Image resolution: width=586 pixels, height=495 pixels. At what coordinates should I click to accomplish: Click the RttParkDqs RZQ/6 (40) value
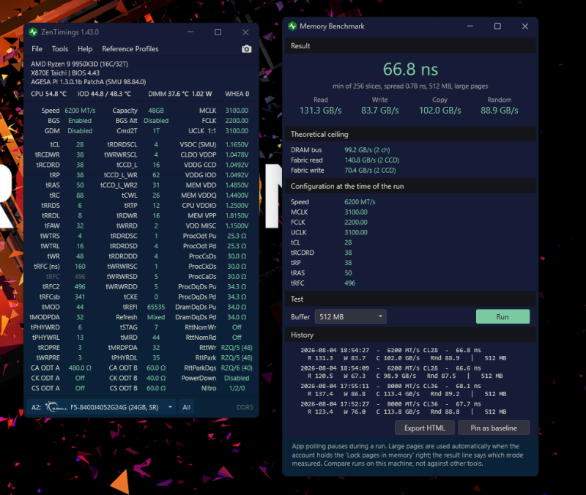(x=237, y=368)
